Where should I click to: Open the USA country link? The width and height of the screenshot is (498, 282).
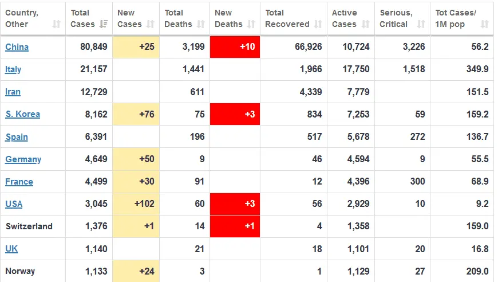coord(14,204)
